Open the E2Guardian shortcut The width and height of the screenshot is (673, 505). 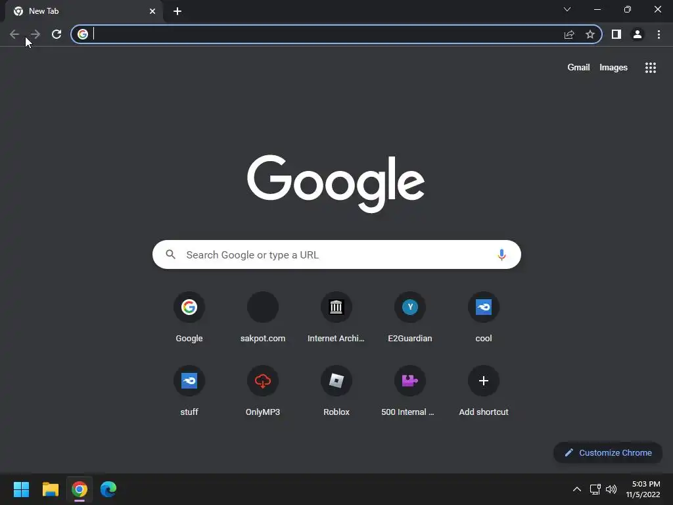click(410, 317)
